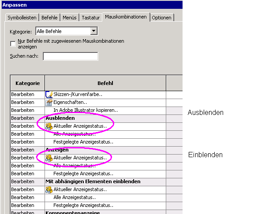Switch to the Befehle tab

[49, 18]
